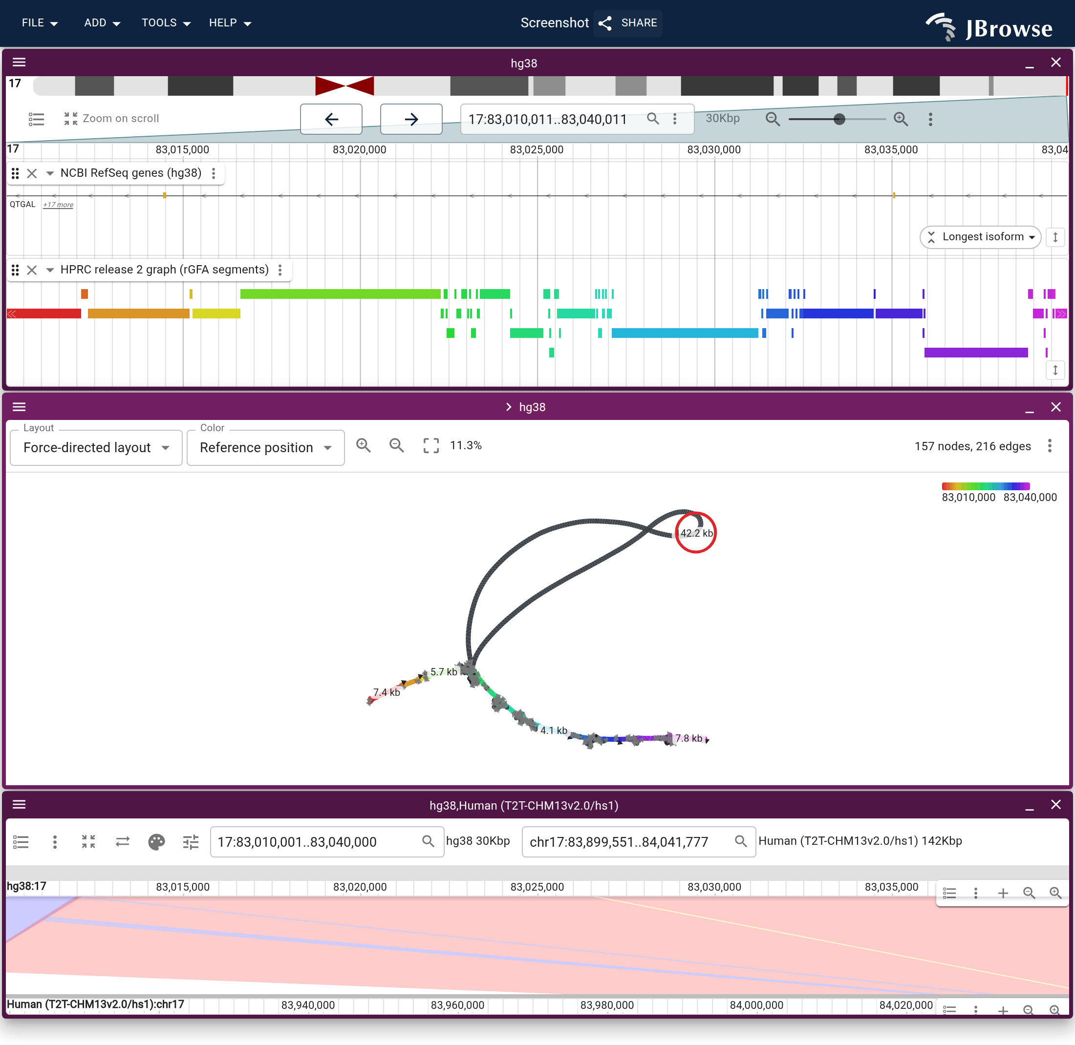The height and width of the screenshot is (1045, 1075).
Task: Open Reference position color dropdown
Action: pos(265,447)
